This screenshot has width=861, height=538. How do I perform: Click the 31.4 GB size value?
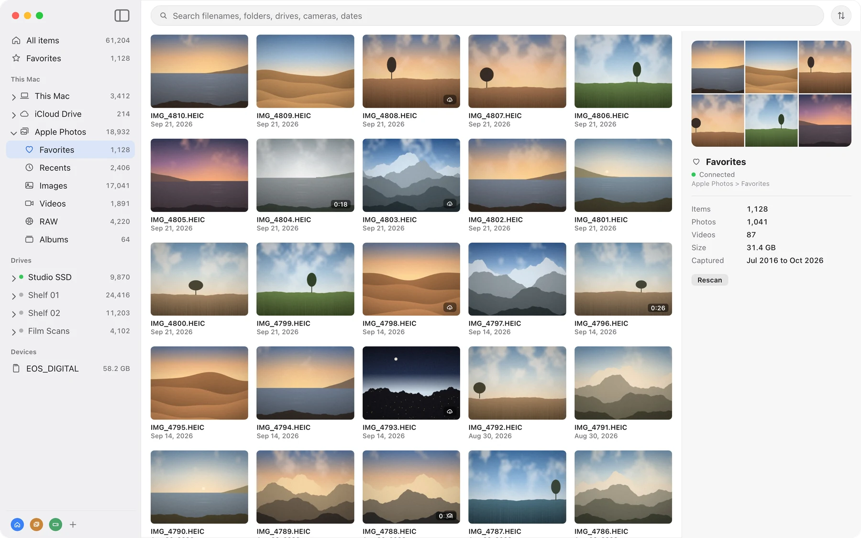coord(761,248)
